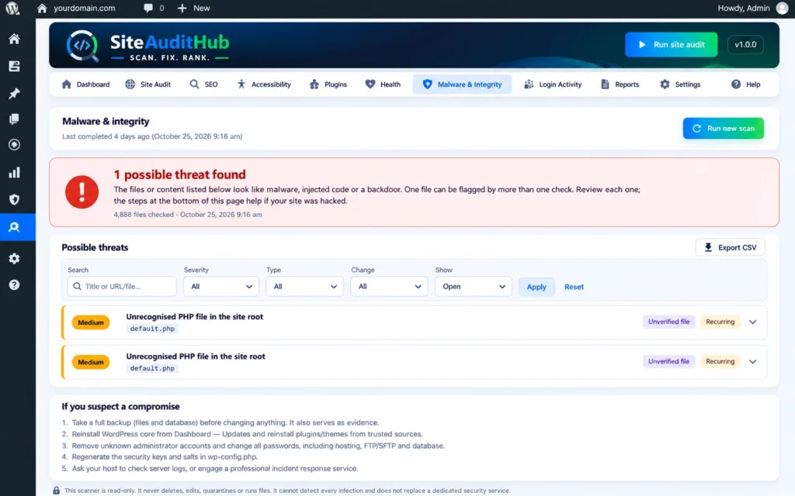The width and height of the screenshot is (795, 496).
Task: Click Medium badge on default.php row
Action: tap(91, 362)
